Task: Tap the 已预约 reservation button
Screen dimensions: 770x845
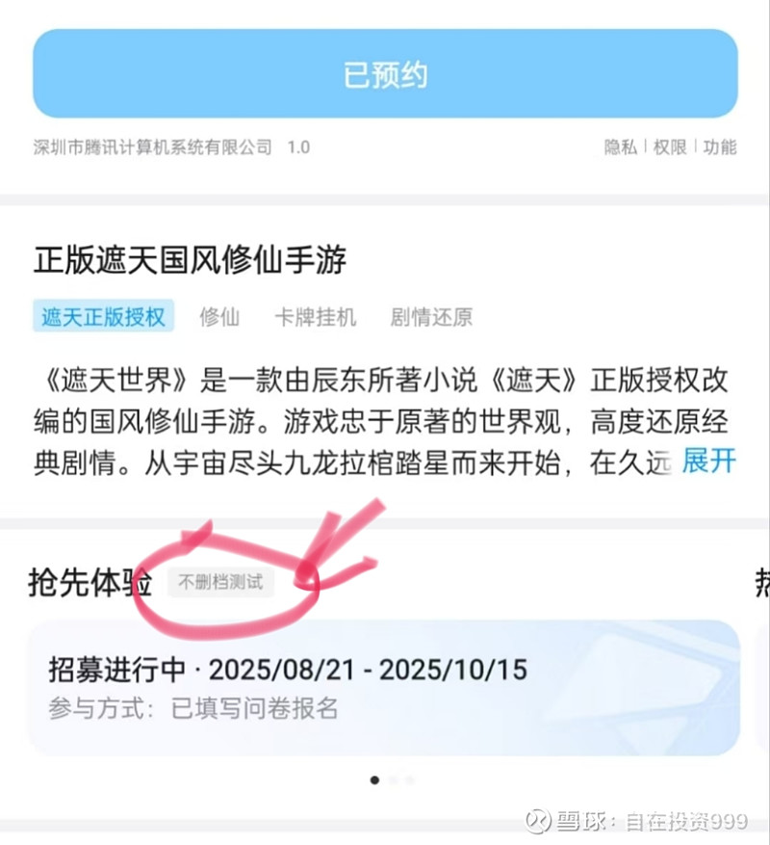Action: 385,74
